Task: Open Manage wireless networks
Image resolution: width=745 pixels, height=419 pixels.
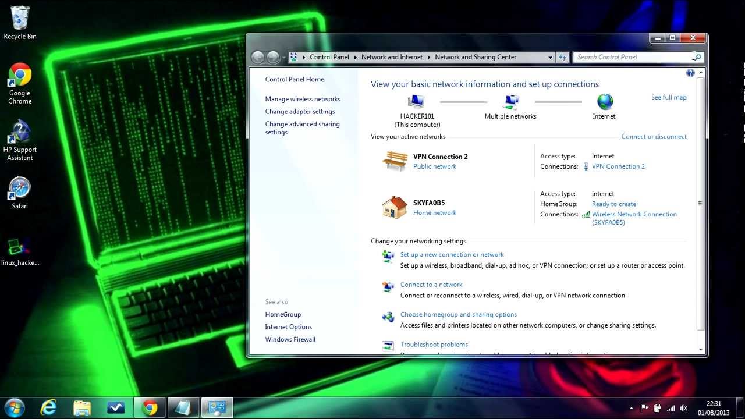Action: click(303, 99)
